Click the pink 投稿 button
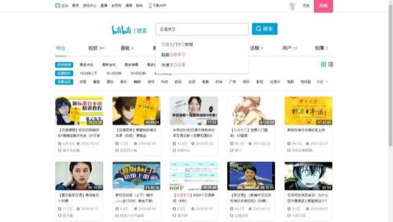The height and width of the screenshot is (222, 393). point(324,6)
